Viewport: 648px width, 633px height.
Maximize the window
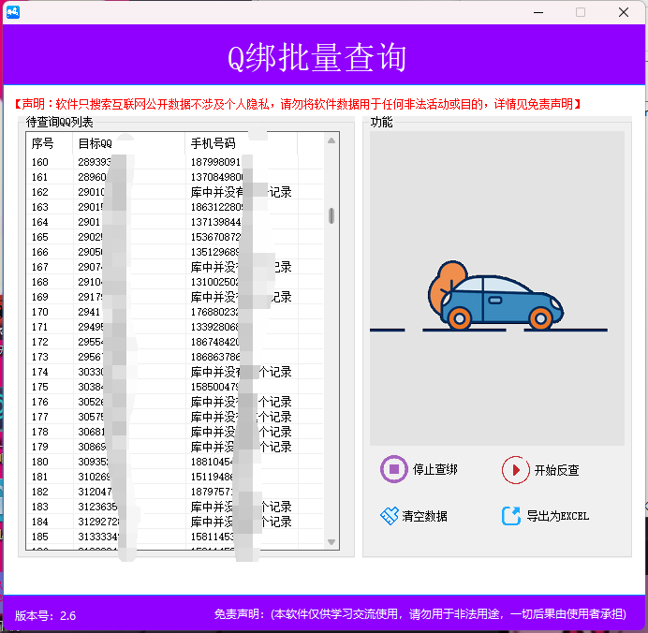581,12
